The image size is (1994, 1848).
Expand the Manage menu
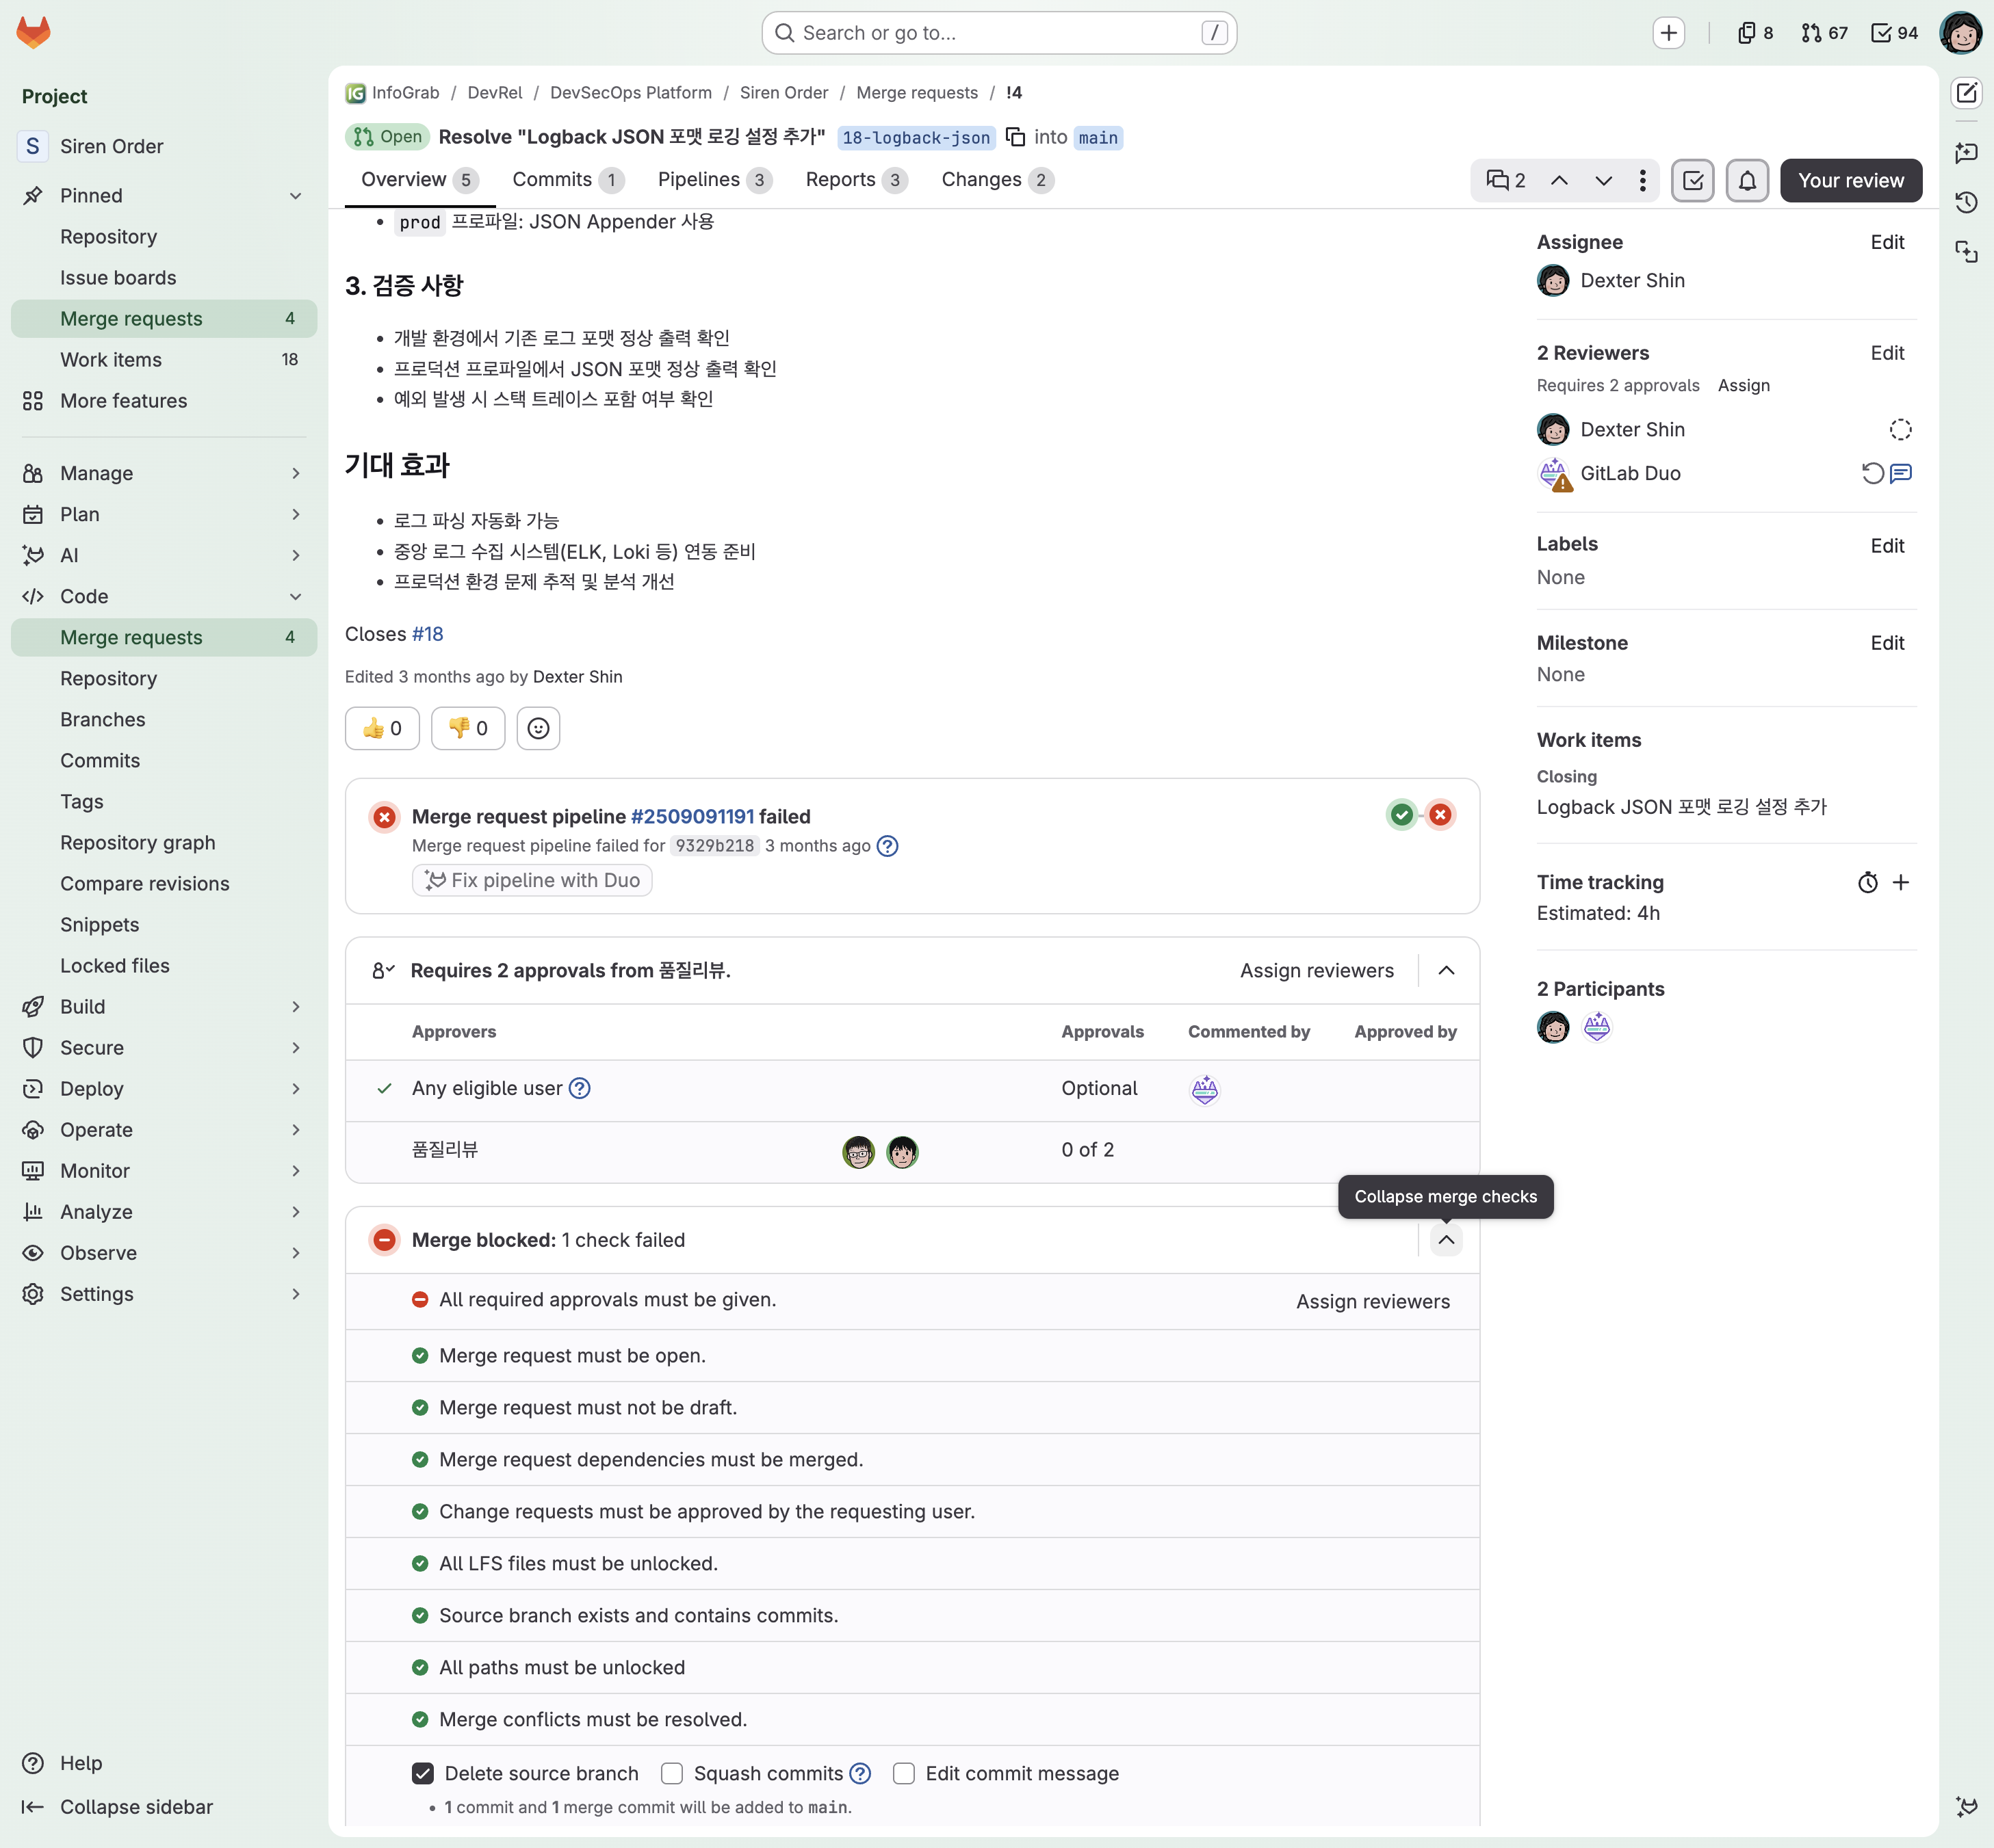pos(164,473)
